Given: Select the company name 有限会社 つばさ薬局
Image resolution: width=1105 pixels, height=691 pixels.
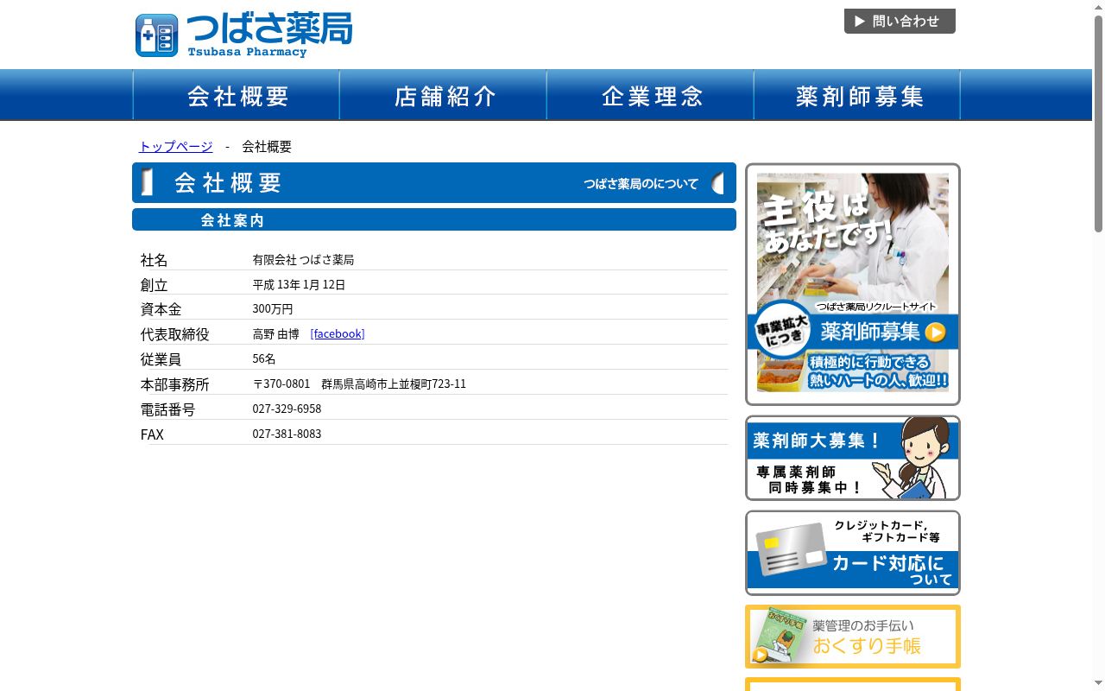Looking at the screenshot, I should coord(303,259).
